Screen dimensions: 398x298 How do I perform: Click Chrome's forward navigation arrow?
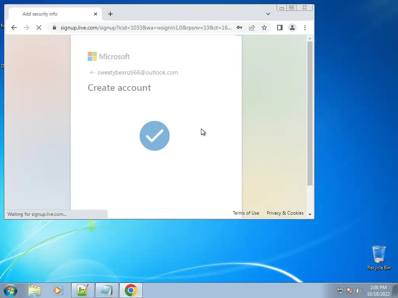(26, 28)
